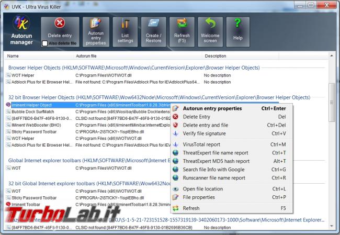340x235 pixels.
Task: Open the Help toolbar button
Action: tap(238, 32)
